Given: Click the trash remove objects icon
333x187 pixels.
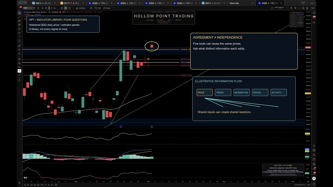Looking at the screenshot, I should point(19,80).
